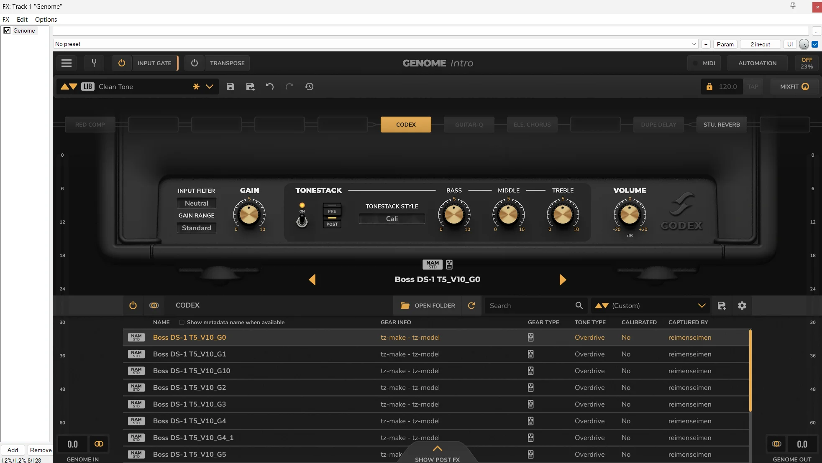The height and width of the screenshot is (463, 822).
Task: Undo the last change
Action: tap(270, 86)
